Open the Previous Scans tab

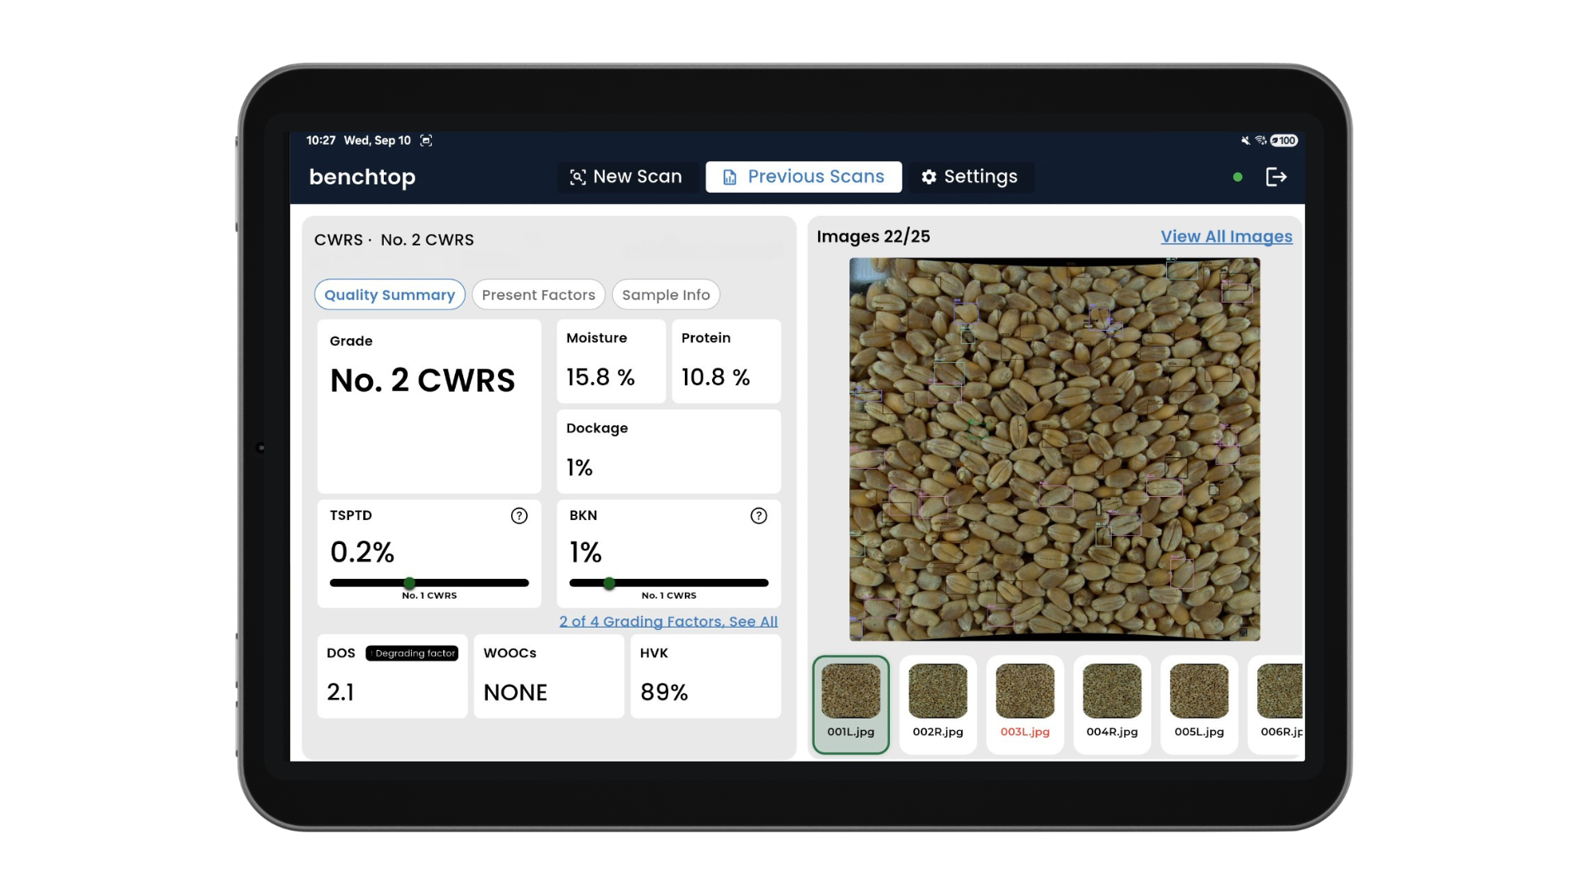point(803,177)
